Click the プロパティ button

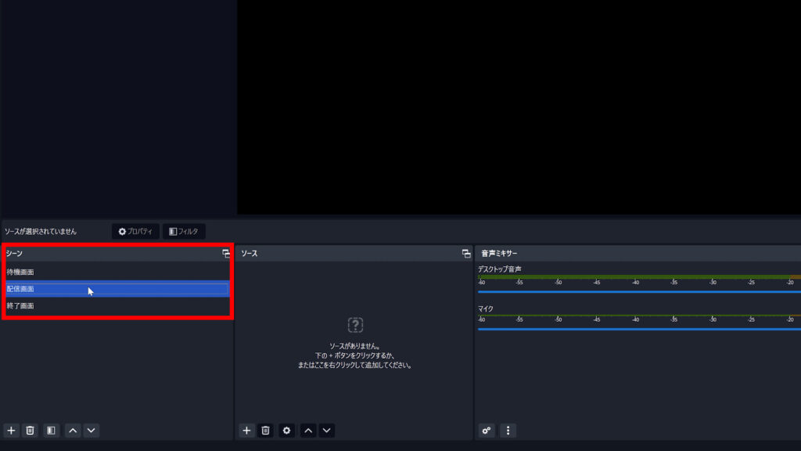tap(135, 232)
